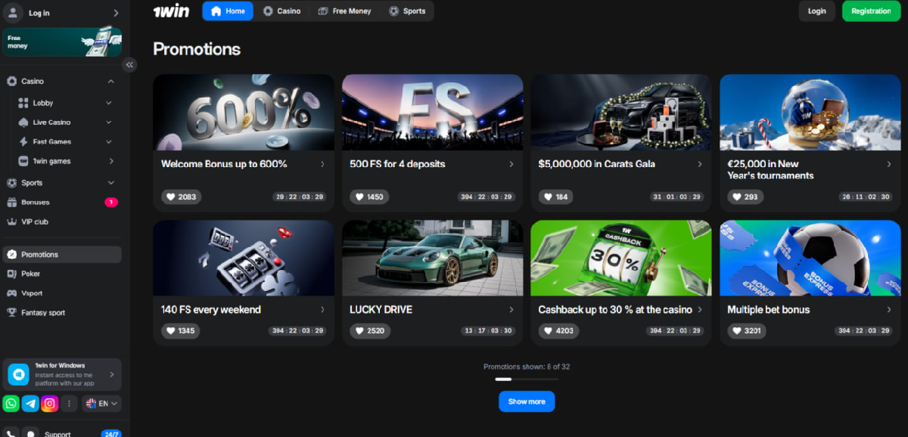Open $5,000,000 in Carats Gala link
This screenshot has height=437, width=908.
[x=596, y=164]
